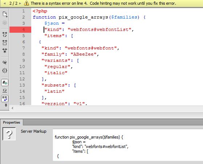Click the "regular" value on line 10
This screenshot has width=203, height=164.
pyautogui.click(x=57, y=67)
